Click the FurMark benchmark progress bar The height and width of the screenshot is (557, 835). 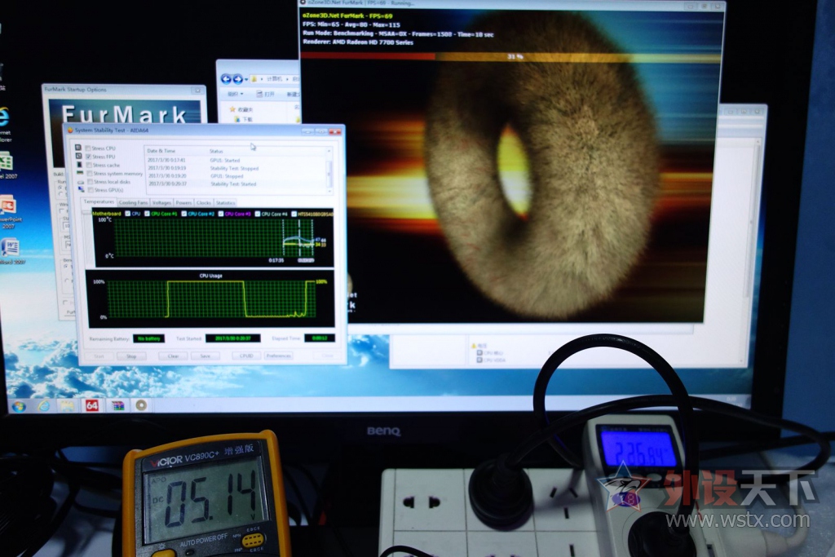[x=512, y=56]
